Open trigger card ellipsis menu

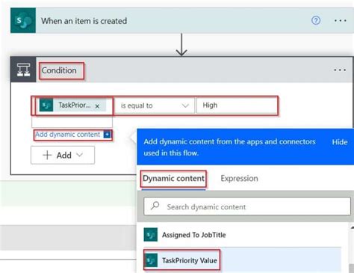(x=340, y=21)
